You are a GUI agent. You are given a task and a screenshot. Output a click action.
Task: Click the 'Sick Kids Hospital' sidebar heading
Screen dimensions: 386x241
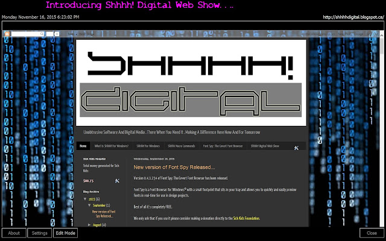tap(94, 159)
